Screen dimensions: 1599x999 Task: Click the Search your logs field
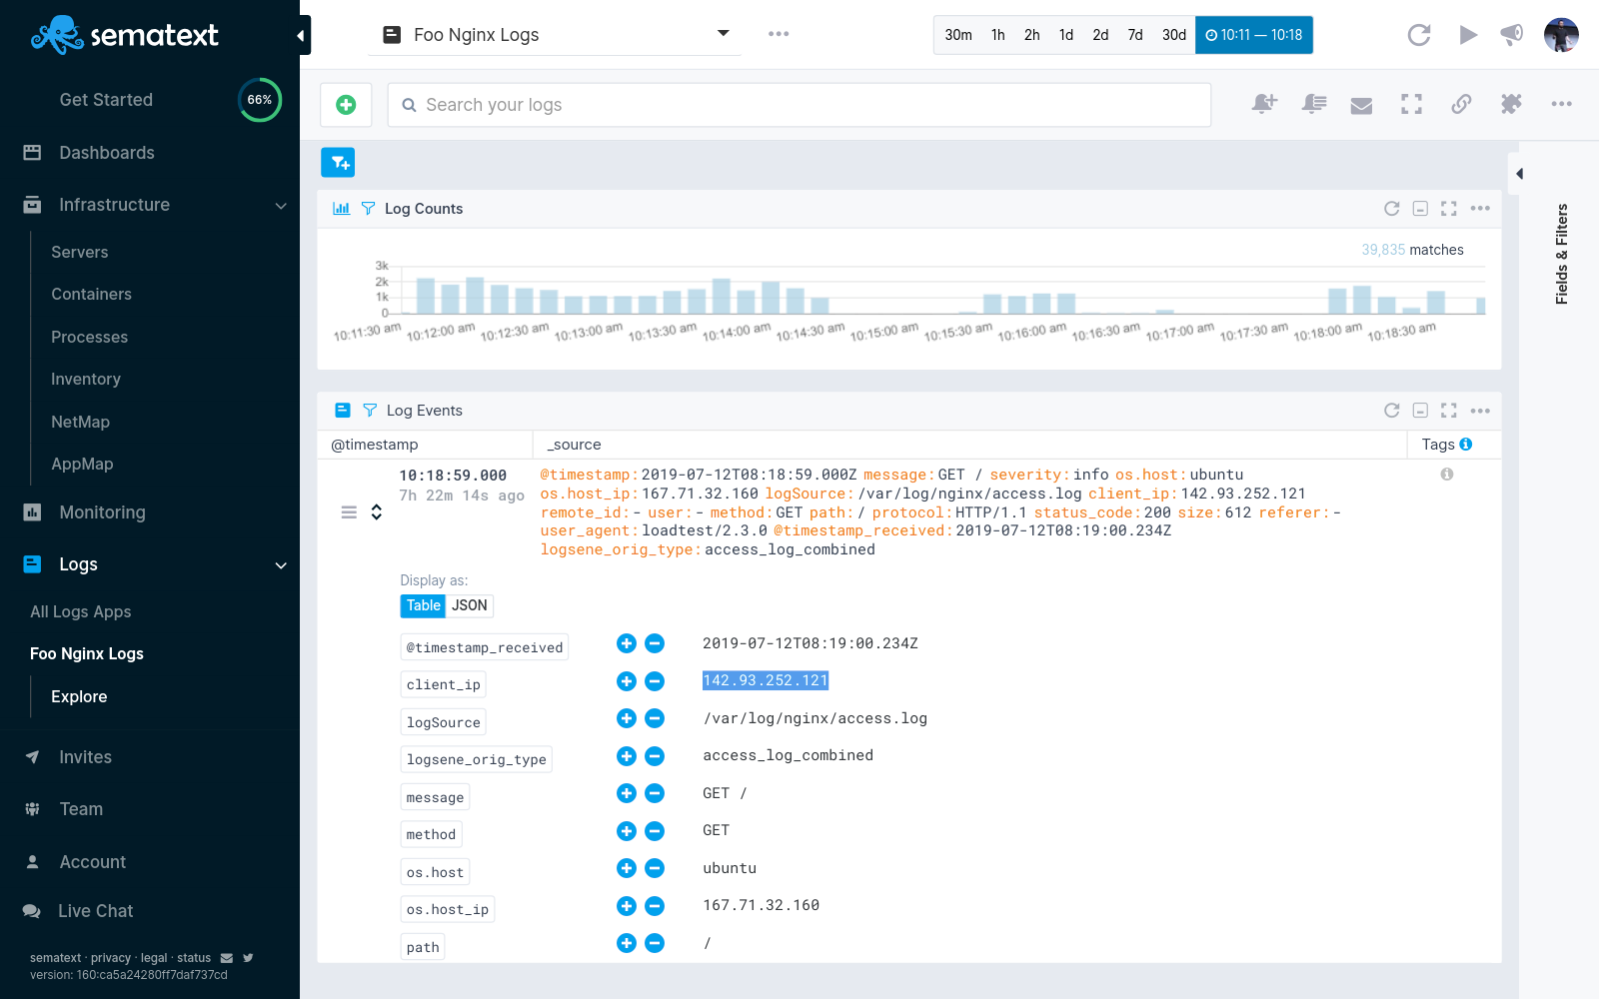(x=799, y=105)
